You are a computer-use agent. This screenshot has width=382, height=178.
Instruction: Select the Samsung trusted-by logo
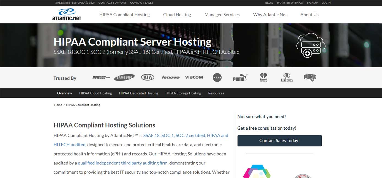pos(124,77)
